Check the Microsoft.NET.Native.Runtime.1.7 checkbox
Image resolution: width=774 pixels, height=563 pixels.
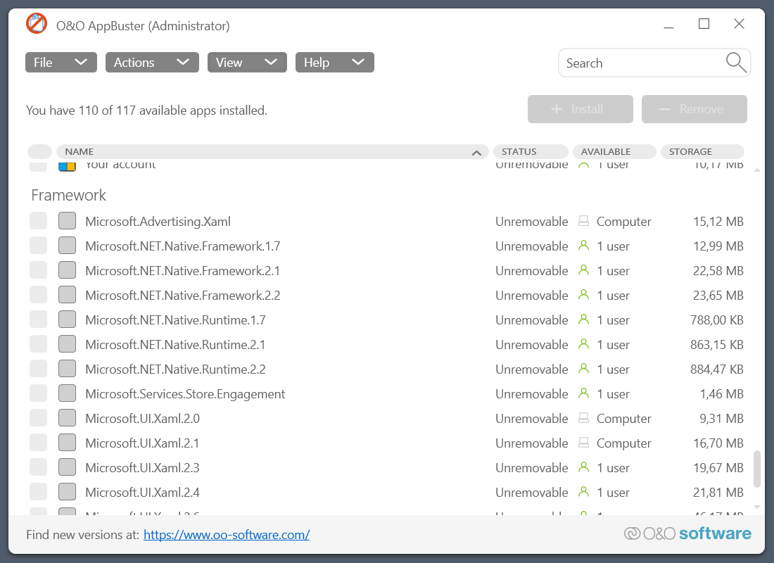[39, 320]
